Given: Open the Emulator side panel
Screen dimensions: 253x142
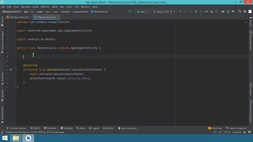Looking at the screenshot, I should tap(251, 89).
